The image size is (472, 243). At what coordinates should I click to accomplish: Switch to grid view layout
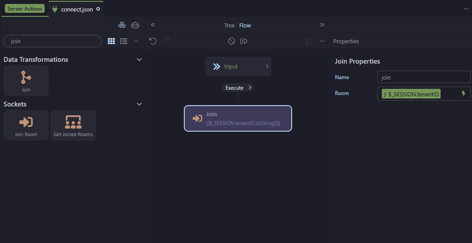(111, 41)
